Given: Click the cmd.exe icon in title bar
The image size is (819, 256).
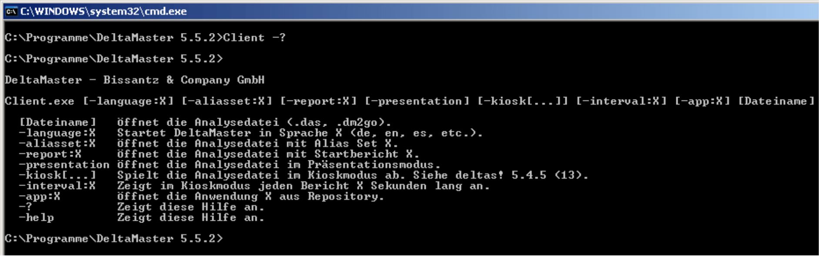Looking at the screenshot, I should click(x=11, y=11).
